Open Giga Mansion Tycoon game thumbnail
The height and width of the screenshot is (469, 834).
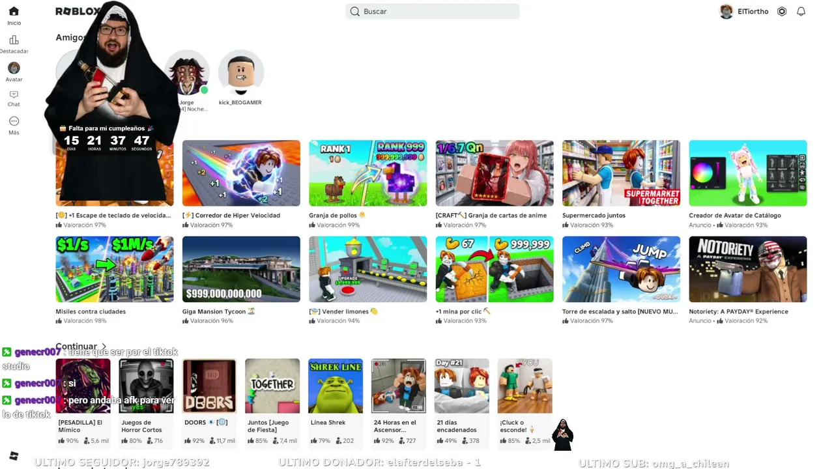[x=241, y=269]
